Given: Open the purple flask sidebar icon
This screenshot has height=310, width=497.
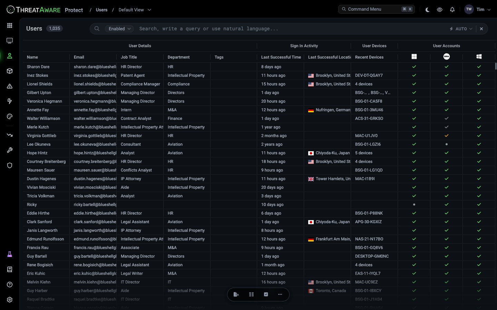Looking at the screenshot, I should click(x=10, y=254).
